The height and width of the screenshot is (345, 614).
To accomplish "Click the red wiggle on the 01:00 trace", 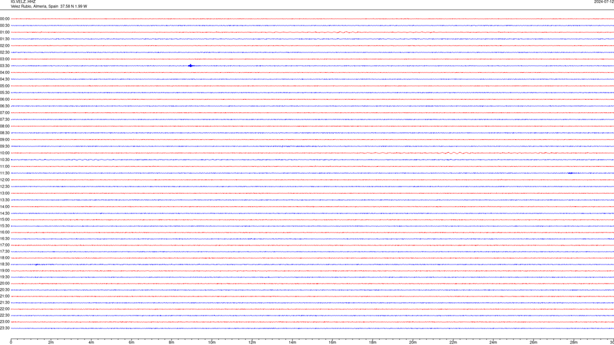I will [x=347, y=32].
